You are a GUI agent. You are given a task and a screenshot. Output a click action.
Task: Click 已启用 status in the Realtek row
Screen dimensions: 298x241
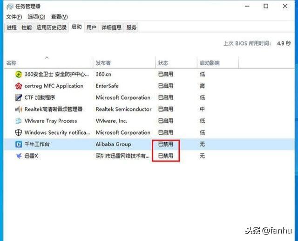[166, 109]
